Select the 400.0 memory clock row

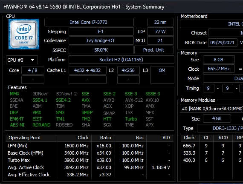click(x=212, y=160)
